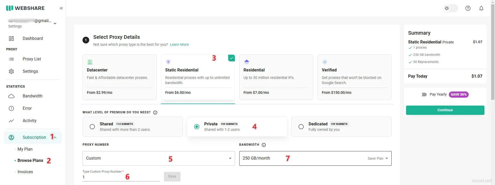Click the Datacenter server icon
This screenshot has height=185, width=495.
pos(90,62)
